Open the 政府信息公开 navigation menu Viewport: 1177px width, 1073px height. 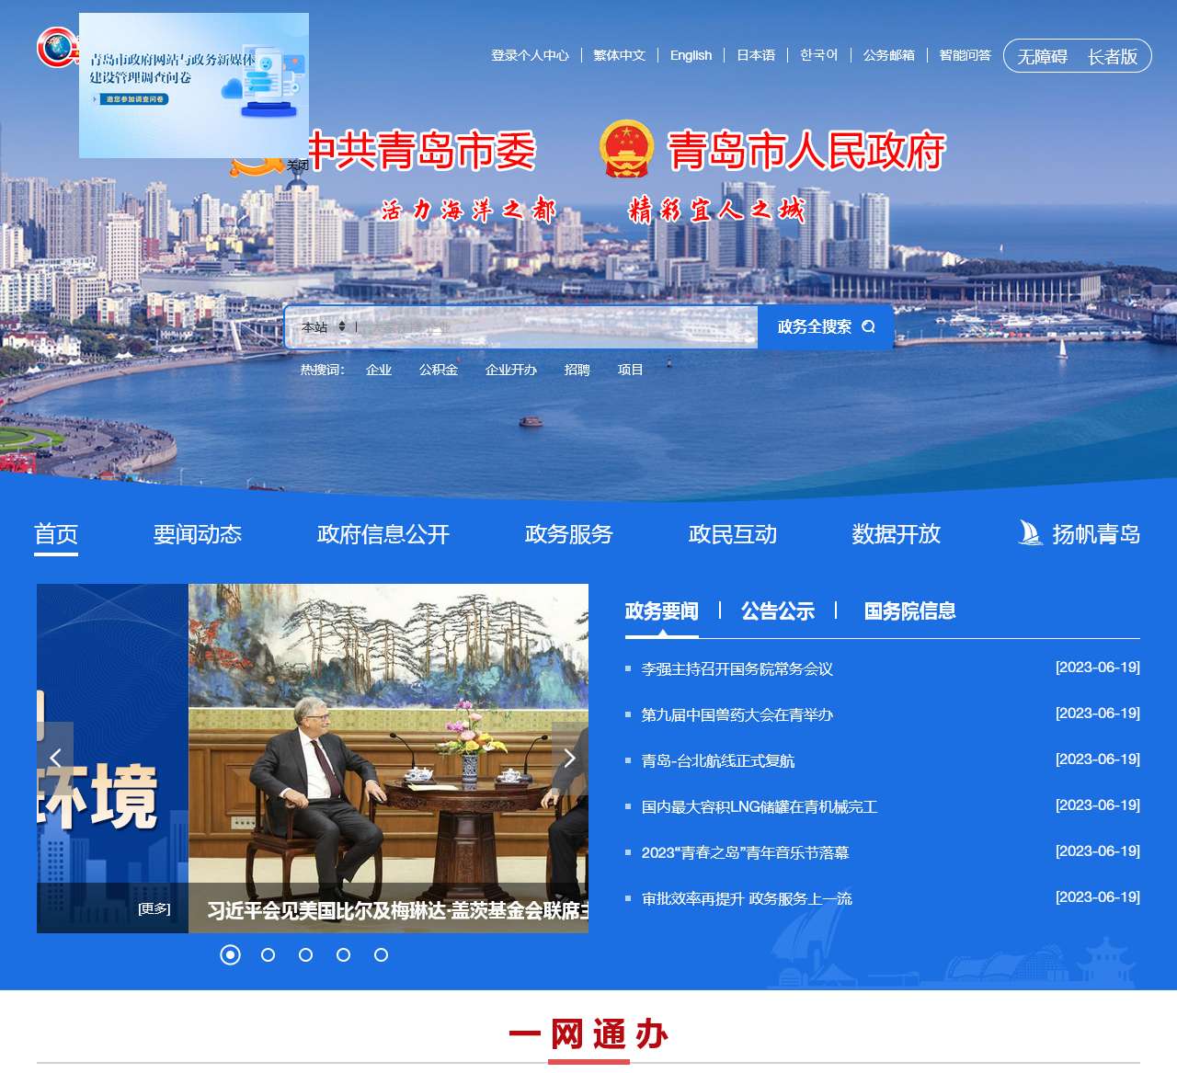coord(383,534)
